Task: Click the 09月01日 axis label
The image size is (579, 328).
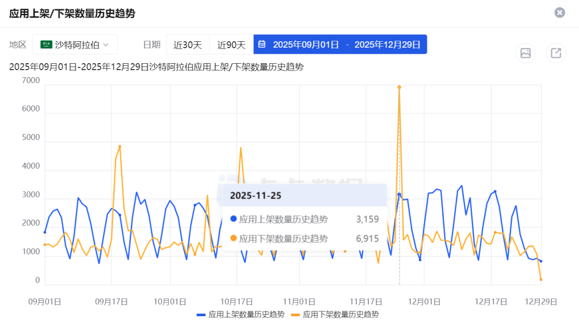Action: [x=44, y=302]
